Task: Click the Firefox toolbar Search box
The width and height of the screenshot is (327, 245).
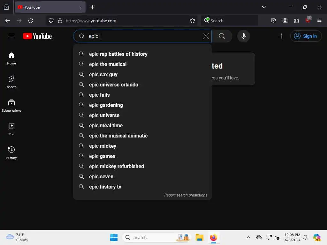Action: point(229,21)
